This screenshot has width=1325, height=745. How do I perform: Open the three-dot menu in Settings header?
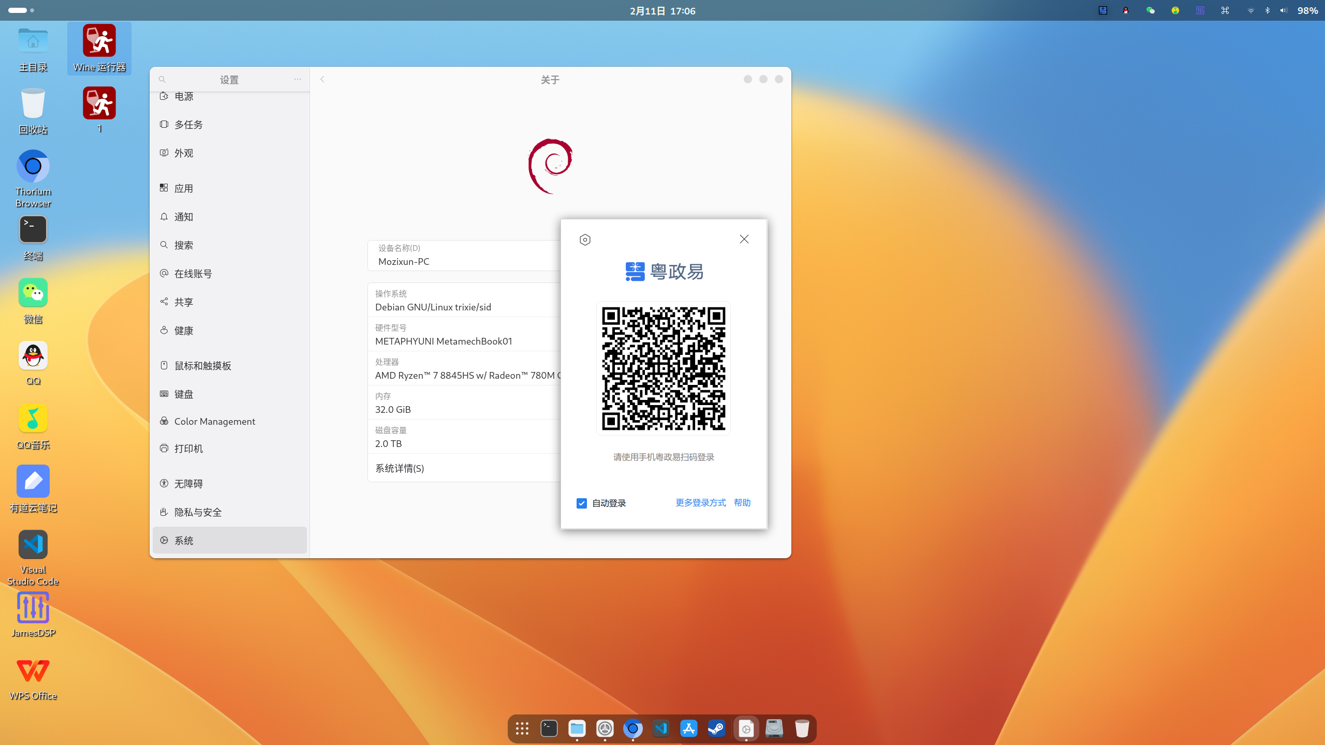(x=298, y=79)
